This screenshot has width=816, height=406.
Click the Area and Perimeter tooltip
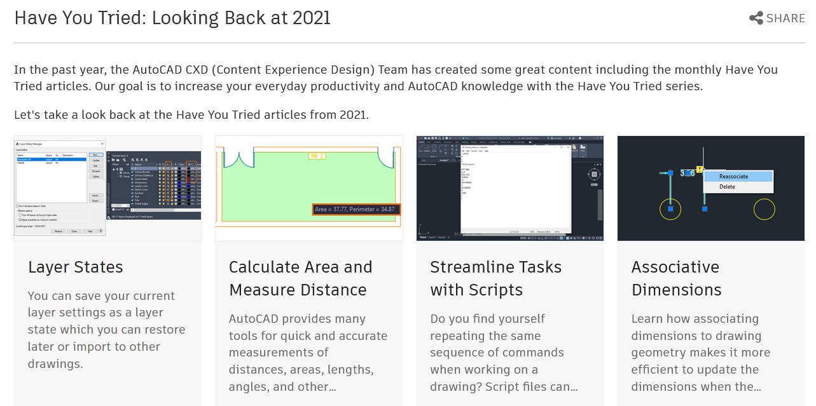[x=356, y=209]
